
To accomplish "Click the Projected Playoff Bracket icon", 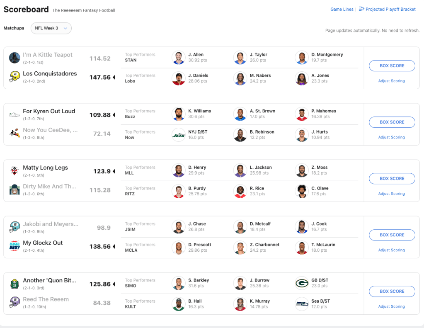I will point(361,9).
